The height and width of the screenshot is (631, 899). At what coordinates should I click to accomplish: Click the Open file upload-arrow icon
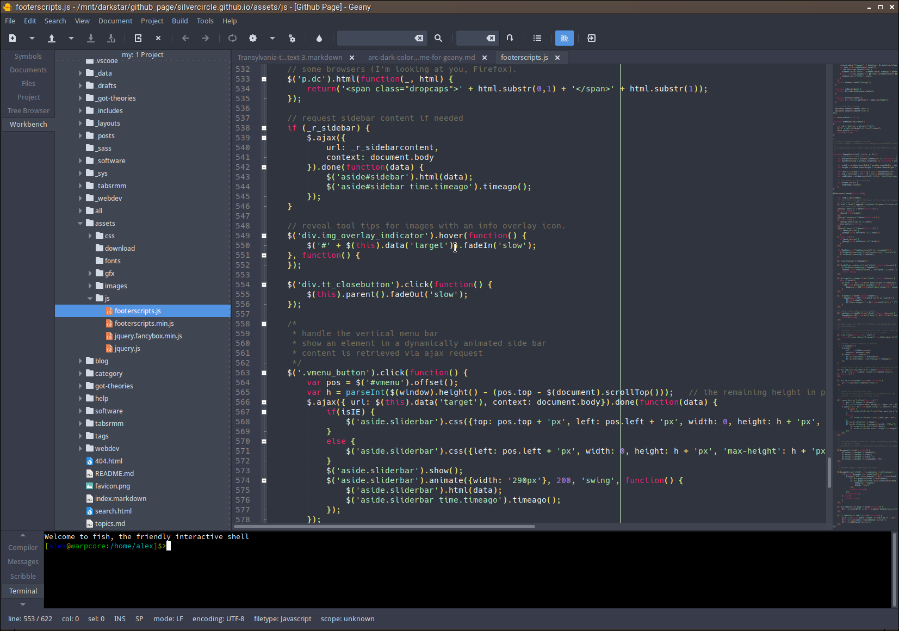pyautogui.click(x=52, y=38)
